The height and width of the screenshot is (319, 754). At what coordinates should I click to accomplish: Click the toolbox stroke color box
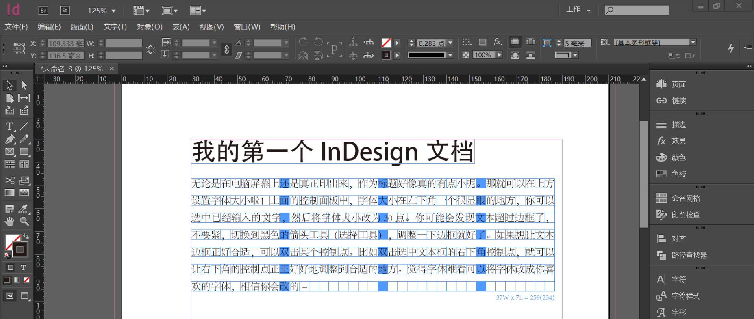tap(20, 249)
